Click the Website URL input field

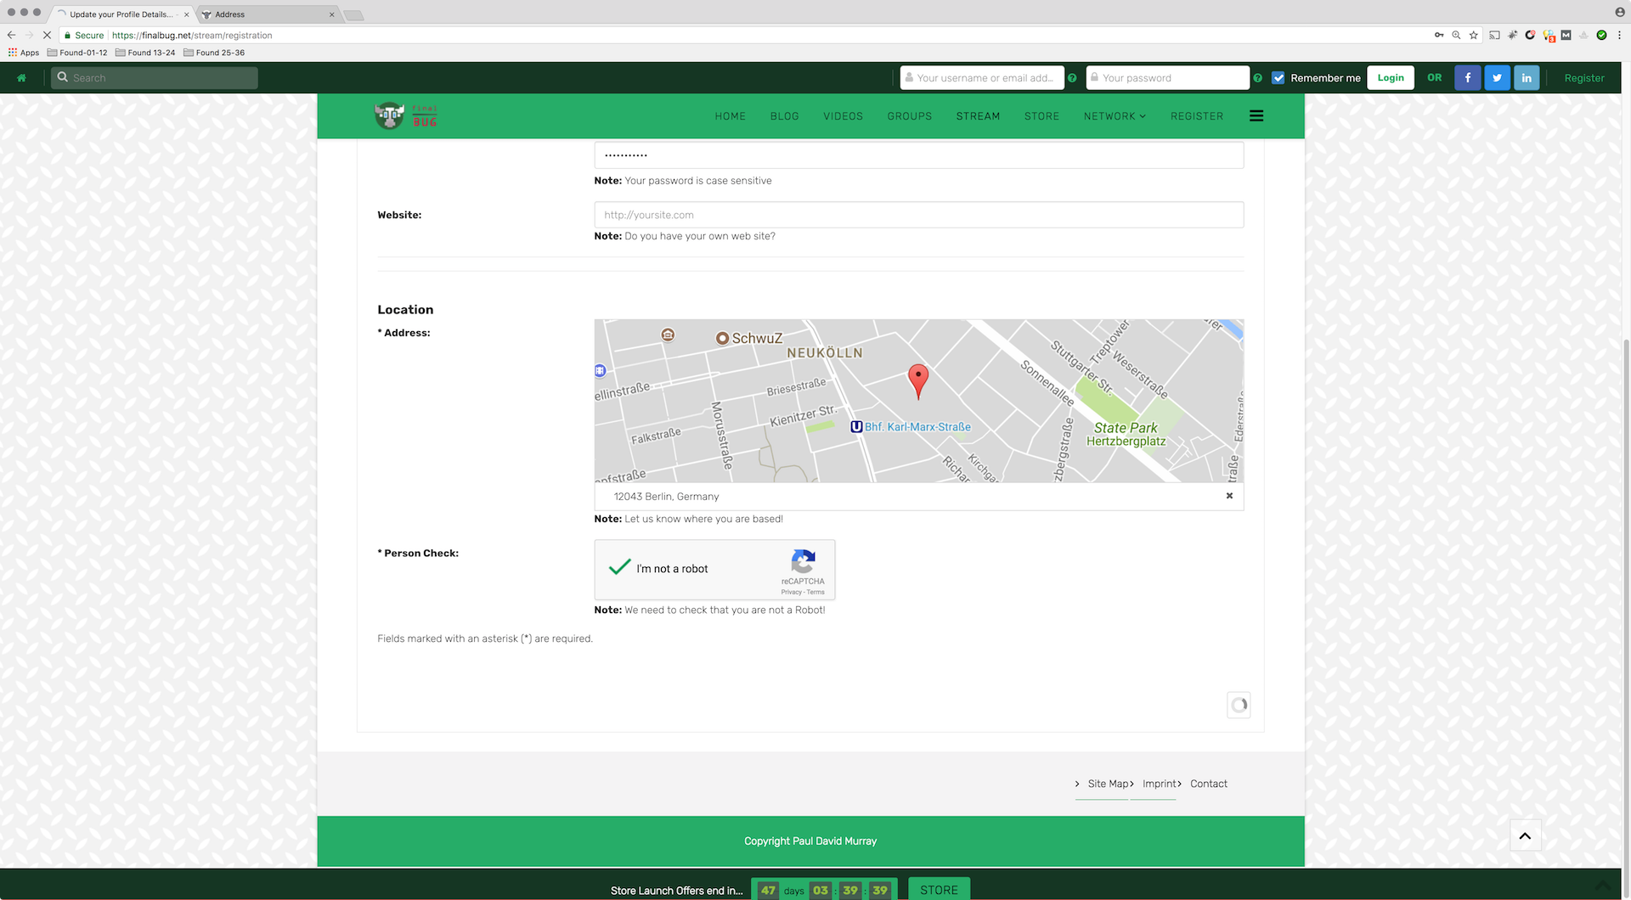(x=918, y=215)
